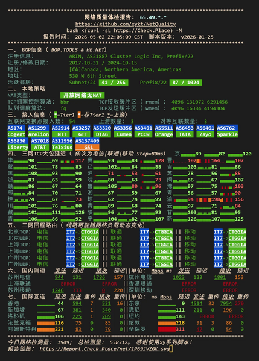259x361 pixels.
Task: Click the 洛杉矶 send speed 225
Action: 77,316
